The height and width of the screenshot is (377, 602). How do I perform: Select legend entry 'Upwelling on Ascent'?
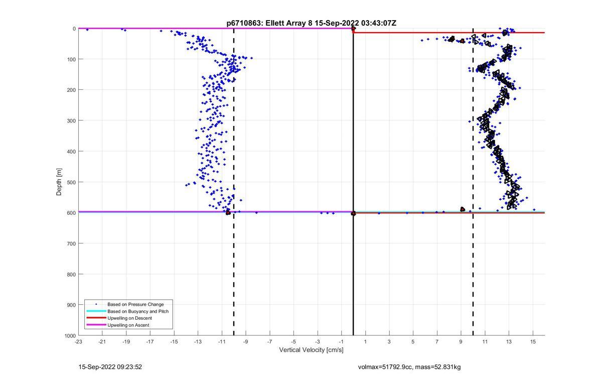pyautogui.click(x=128, y=325)
